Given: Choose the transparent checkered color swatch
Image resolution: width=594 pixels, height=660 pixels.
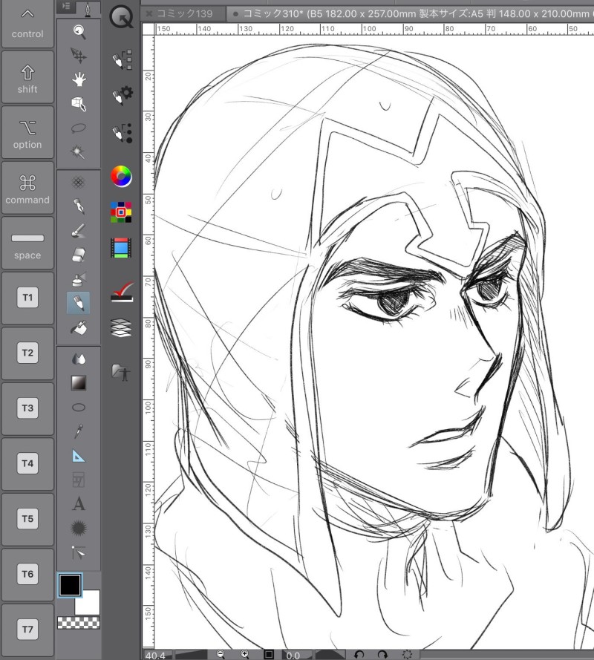Looking at the screenshot, I should coord(79,623).
